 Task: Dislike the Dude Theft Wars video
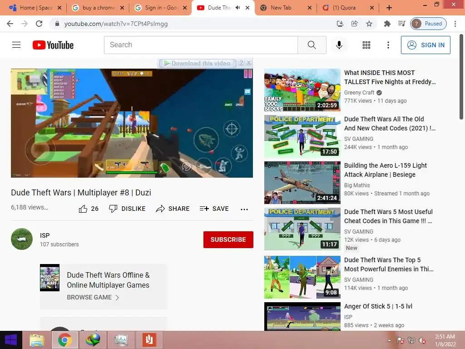pos(127,209)
